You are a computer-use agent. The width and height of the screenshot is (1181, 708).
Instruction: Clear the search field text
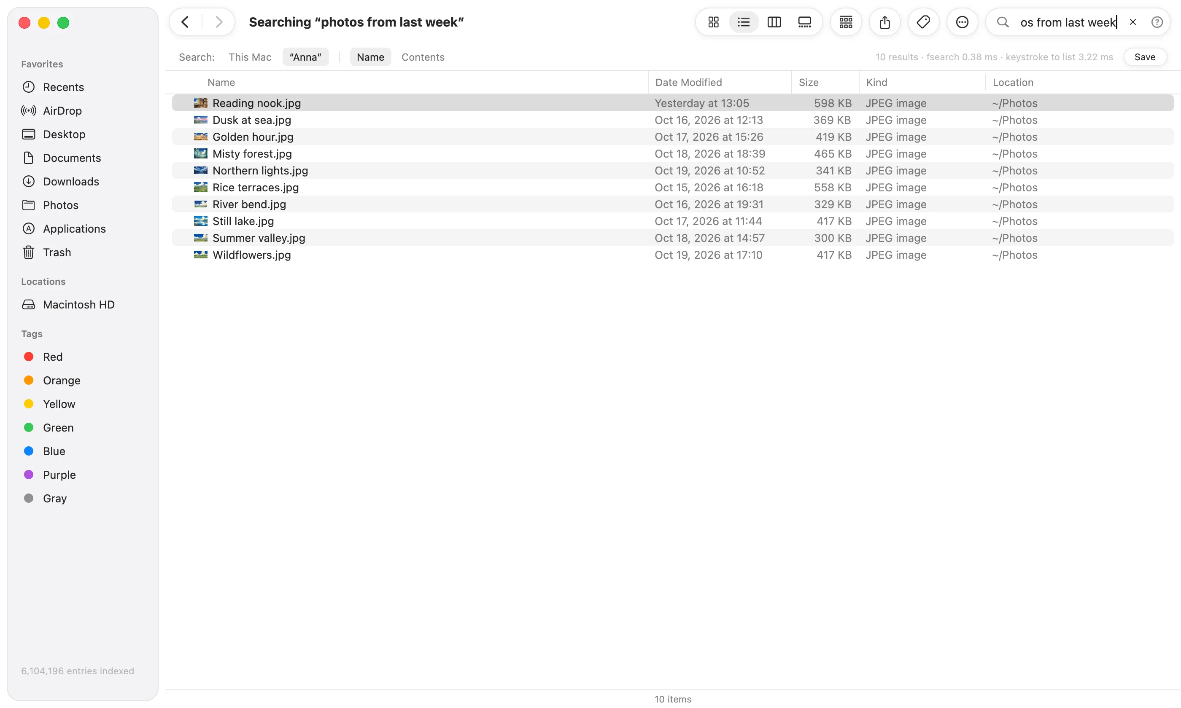tap(1132, 22)
